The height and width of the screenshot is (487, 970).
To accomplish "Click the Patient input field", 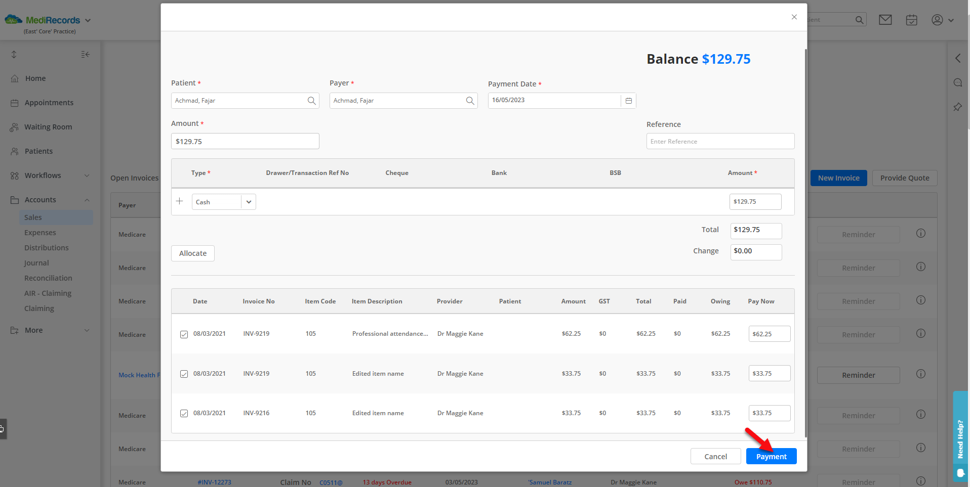I will [245, 101].
